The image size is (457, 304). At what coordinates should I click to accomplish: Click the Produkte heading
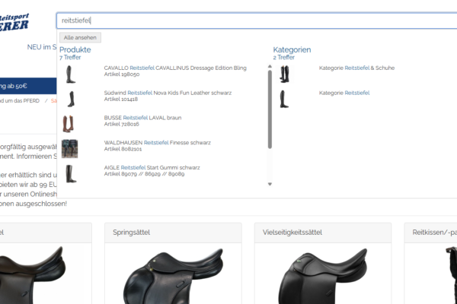[x=75, y=49]
